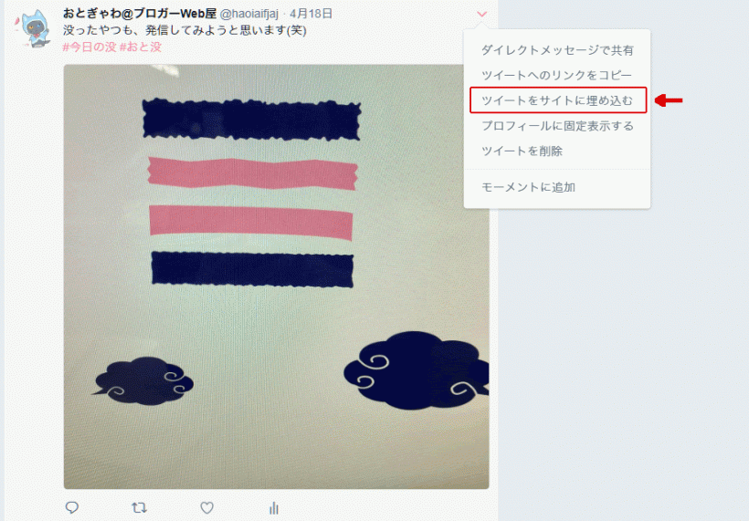Choose ツイートへのリンクをコピー option
This screenshot has height=521, width=749.
(556, 76)
